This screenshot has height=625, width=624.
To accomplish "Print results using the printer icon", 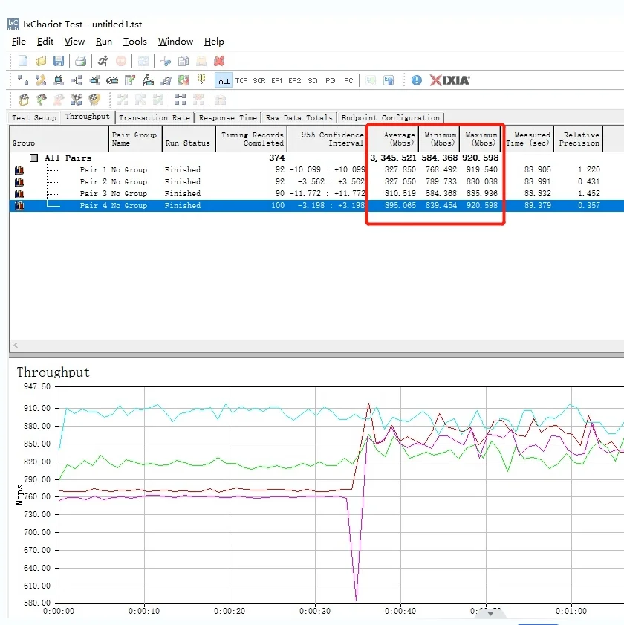I will [81, 61].
